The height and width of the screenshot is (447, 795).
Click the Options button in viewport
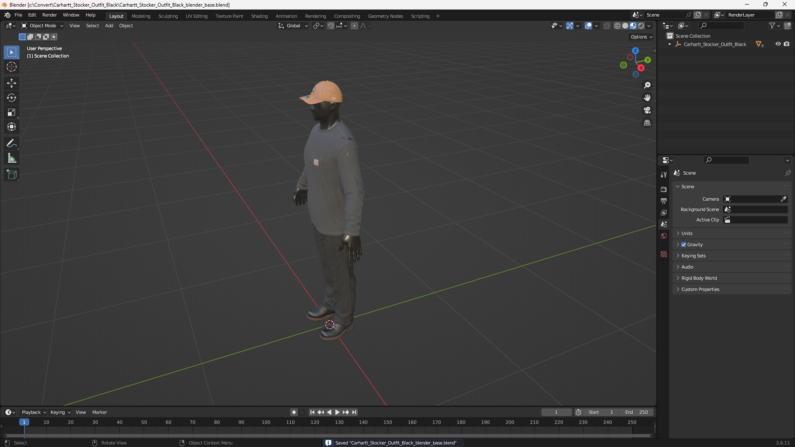tap(641, 37)
